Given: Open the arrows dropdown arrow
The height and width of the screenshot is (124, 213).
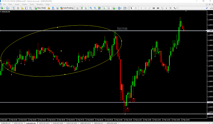Looking at the screenshot, I should coord(177,8).
